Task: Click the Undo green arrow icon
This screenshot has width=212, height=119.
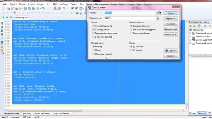Action: click(64, 9)
